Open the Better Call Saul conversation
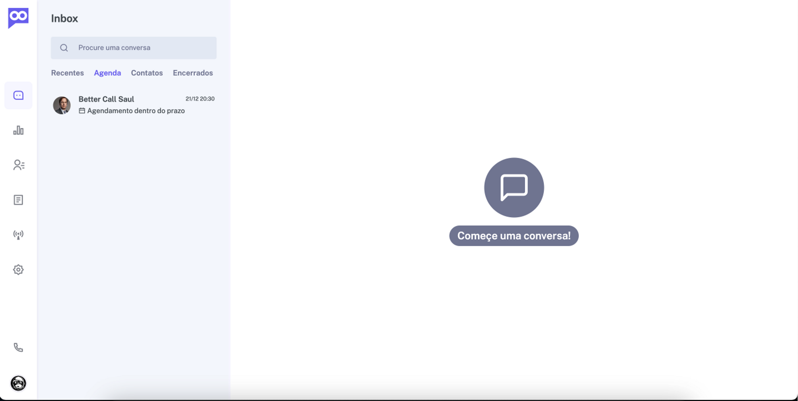Image resolution: width=798 pixels, height=401 pixels. [x=134, y=105]
